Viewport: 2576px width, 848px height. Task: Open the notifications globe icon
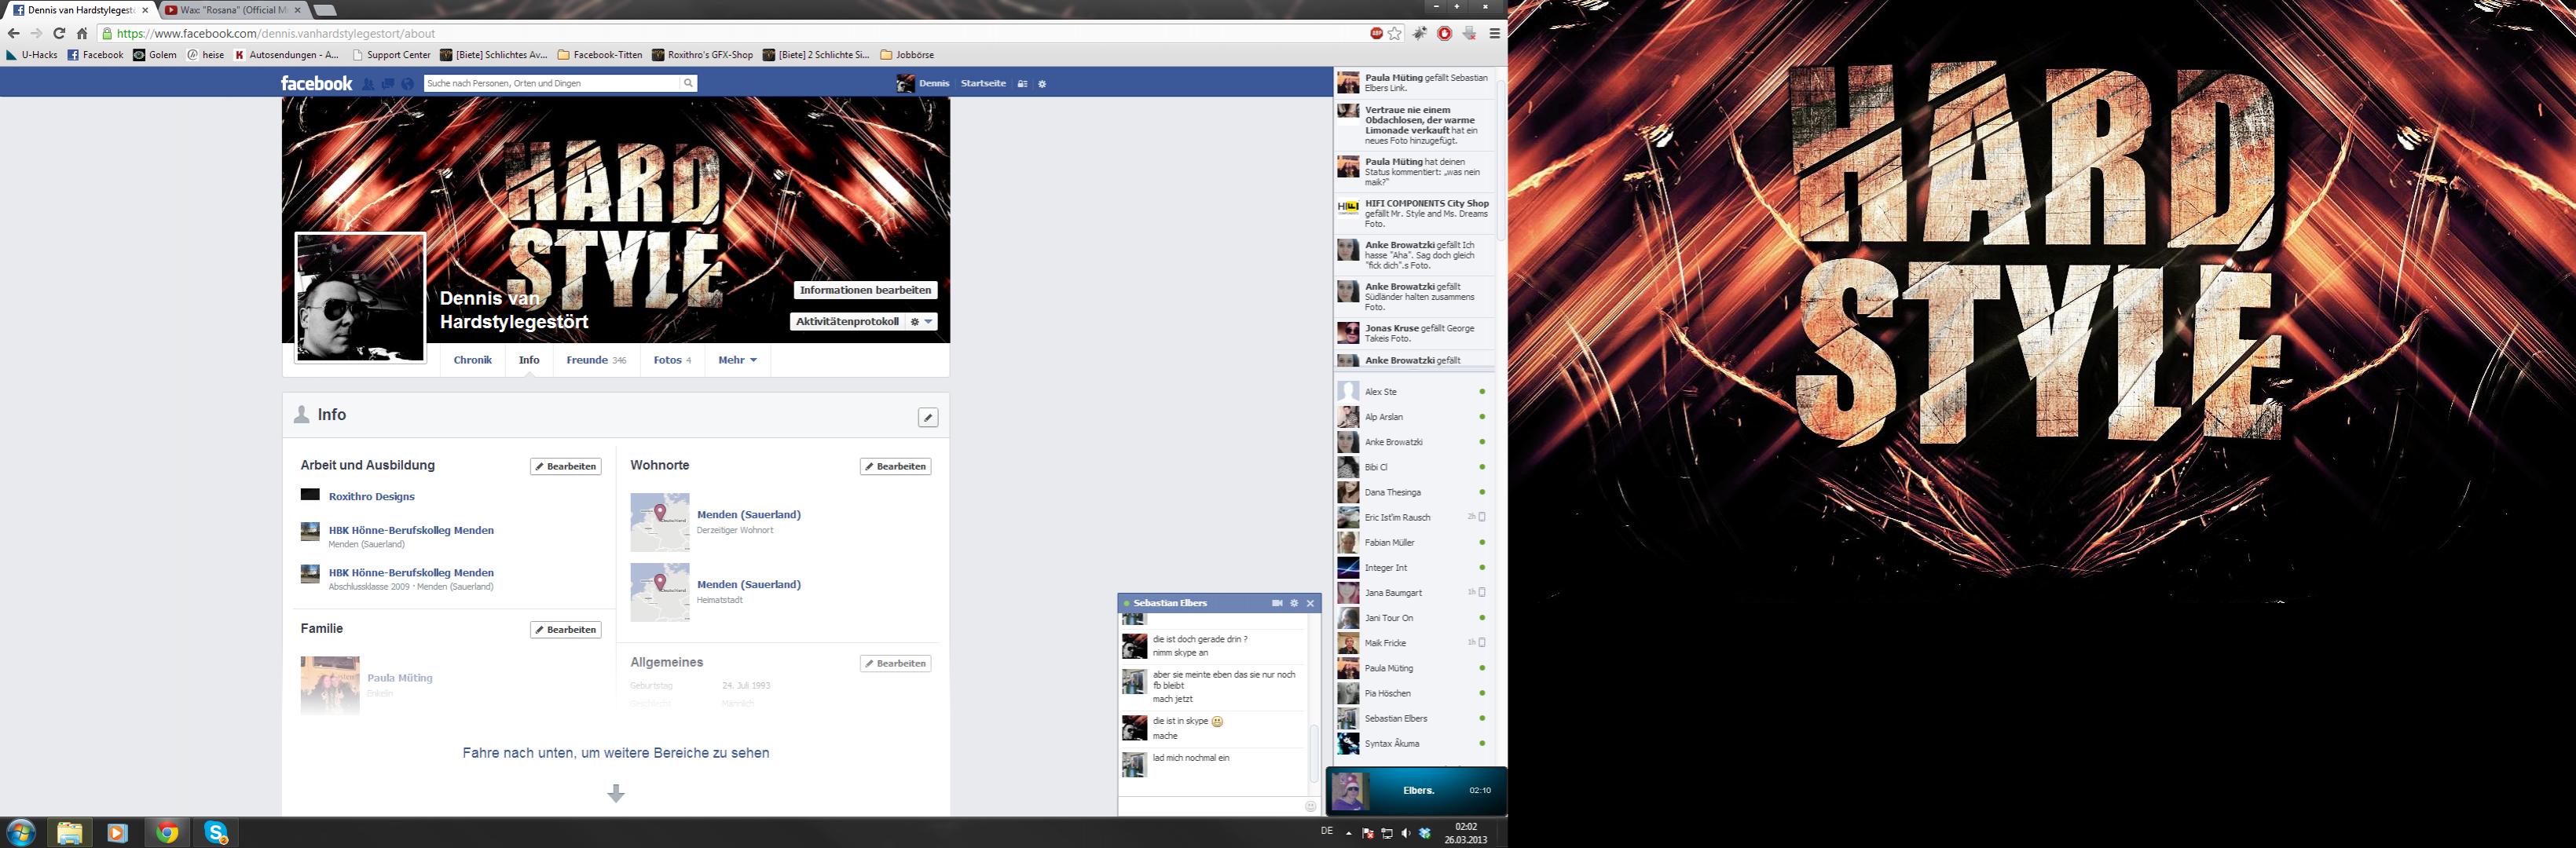tap(407, 84)
